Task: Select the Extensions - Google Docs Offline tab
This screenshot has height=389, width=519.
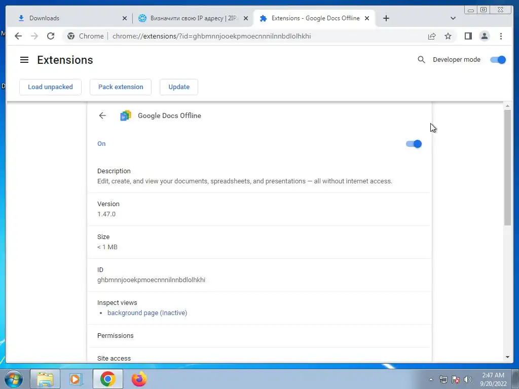Action: [314, 18]
